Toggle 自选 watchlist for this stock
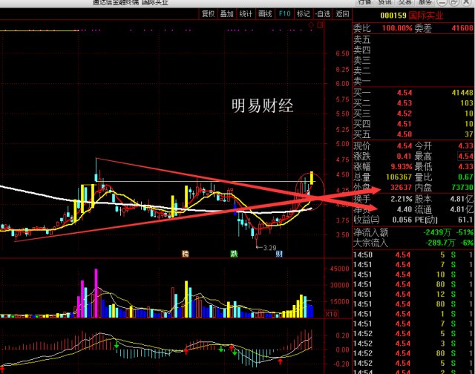Image resolution: width=475 pixels, height=374 pixels. 322,13
